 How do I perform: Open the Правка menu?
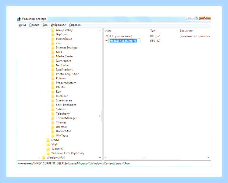coord(34,25)
